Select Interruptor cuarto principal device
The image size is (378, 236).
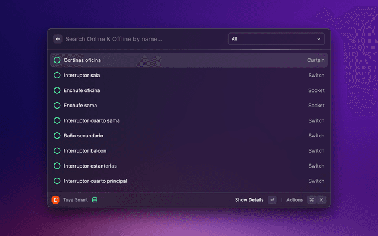(x=189, y=181)
